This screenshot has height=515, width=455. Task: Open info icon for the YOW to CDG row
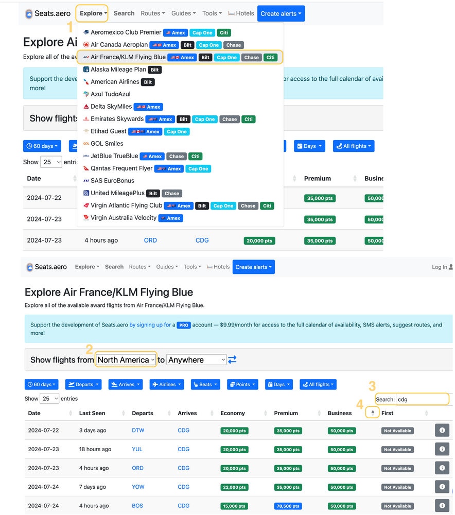tap(442, 487)
